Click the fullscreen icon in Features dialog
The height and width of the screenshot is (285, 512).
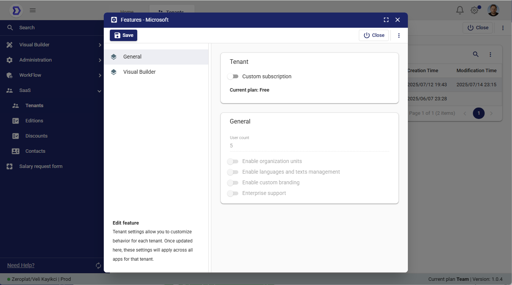pos(386,20)
